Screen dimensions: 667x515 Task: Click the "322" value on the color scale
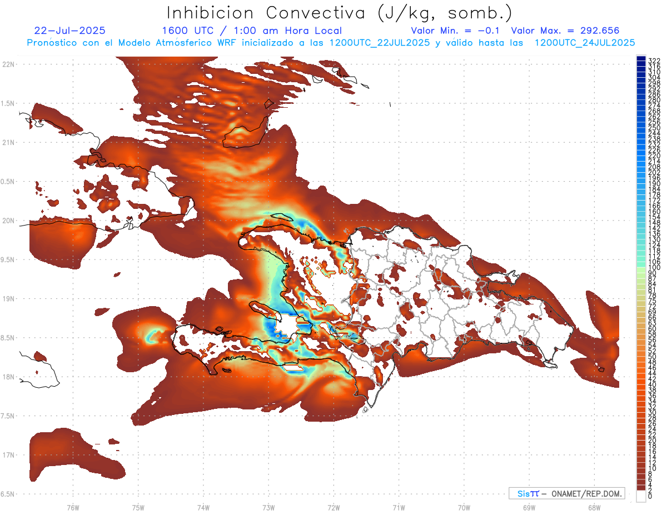coord(654,61)
